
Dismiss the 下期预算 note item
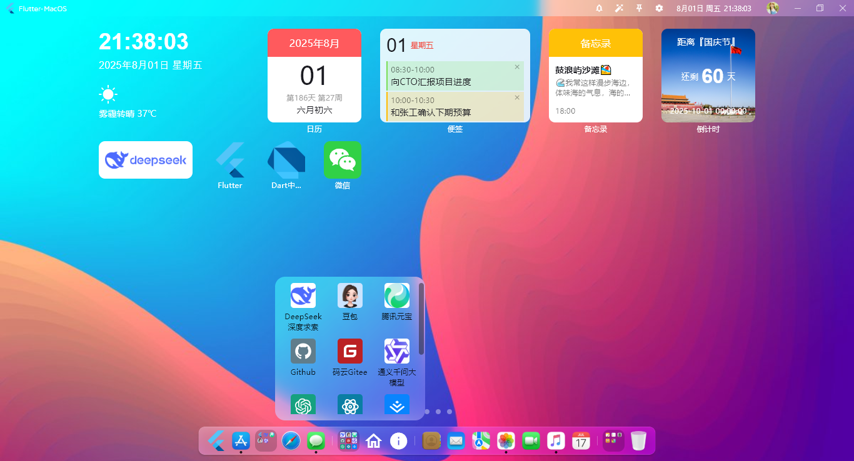point(517,98)
